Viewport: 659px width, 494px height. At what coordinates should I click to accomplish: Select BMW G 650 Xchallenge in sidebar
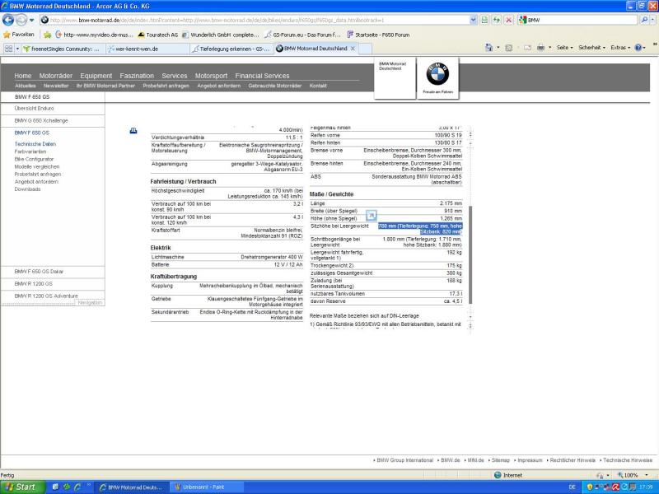40,120
